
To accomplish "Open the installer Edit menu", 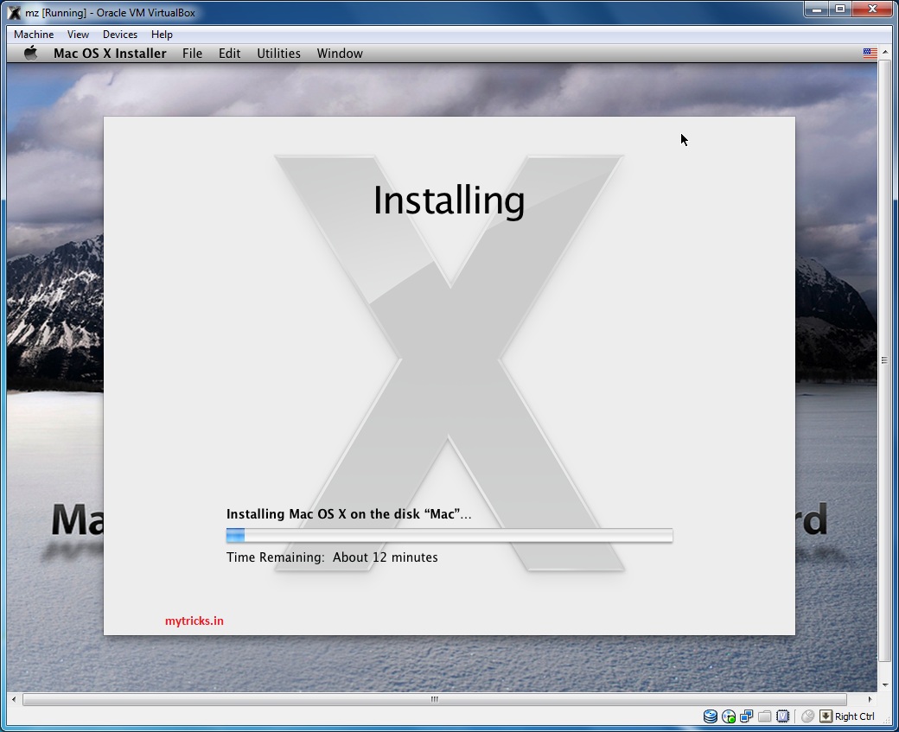I will (x=229, y=54).
